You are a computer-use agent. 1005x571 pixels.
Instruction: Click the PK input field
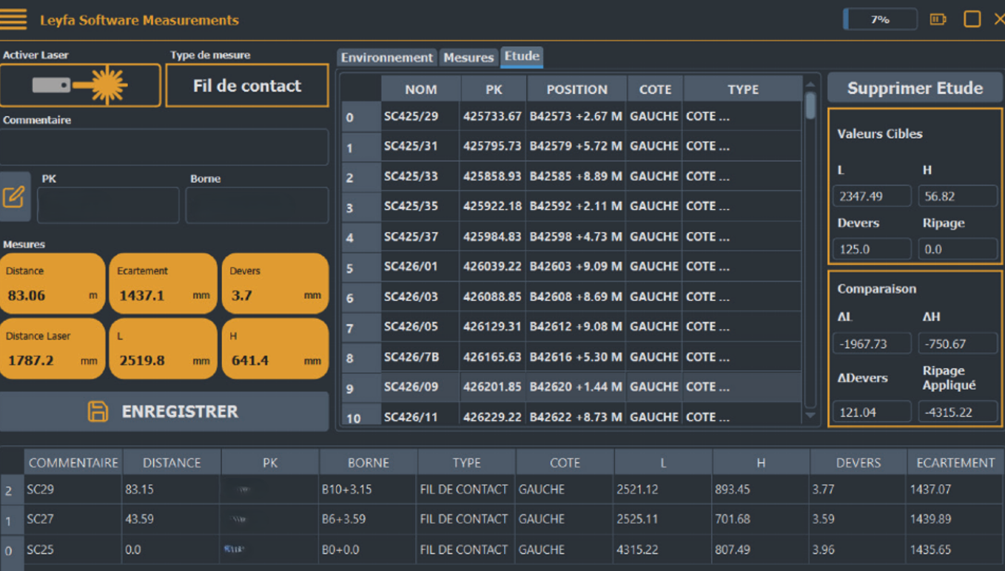(x=108, y=205)
